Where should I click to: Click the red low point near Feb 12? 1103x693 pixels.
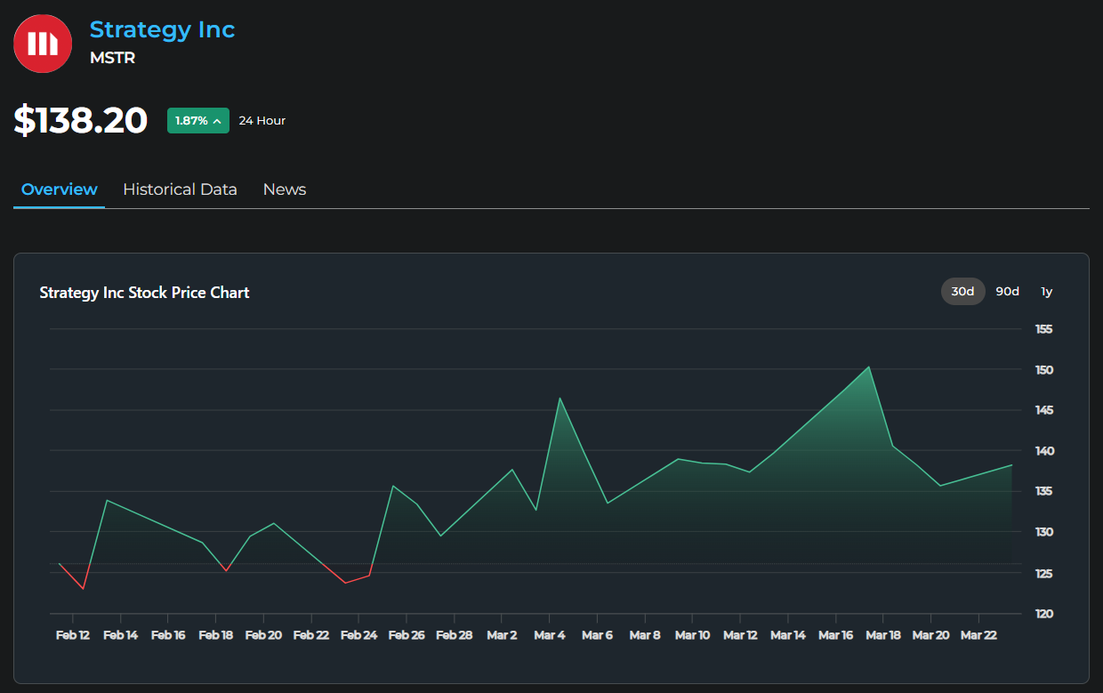click(x=83, y=588)
